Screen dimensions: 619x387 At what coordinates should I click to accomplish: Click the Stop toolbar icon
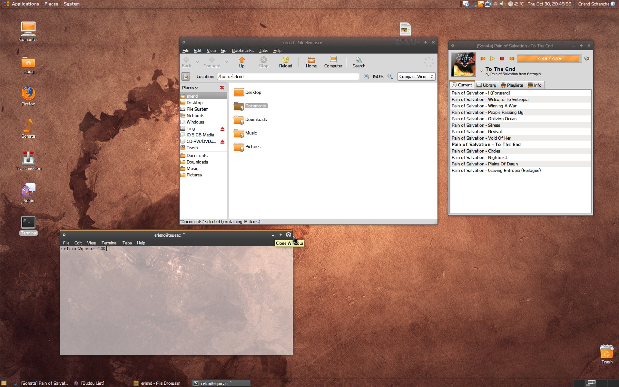[264, 62]
